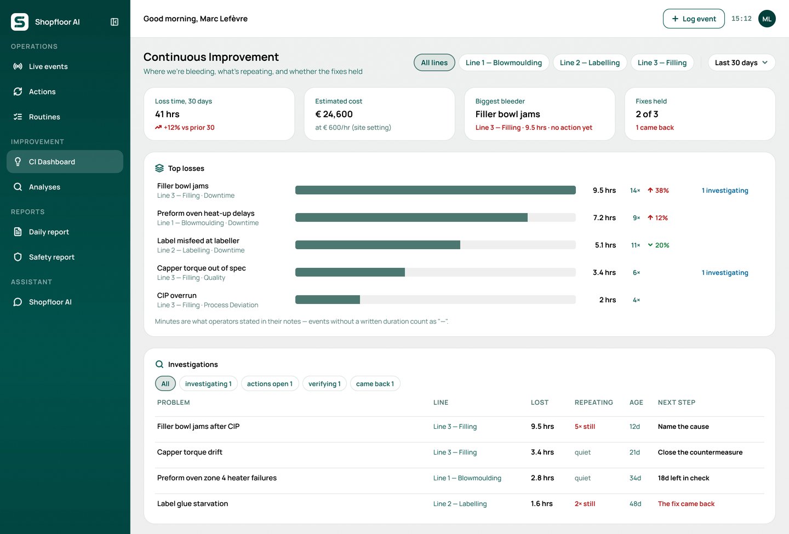The image size is (789, 534).
Task: Open Line 1 — Blowmoulding link in investigations table
Action: [467, 478]
